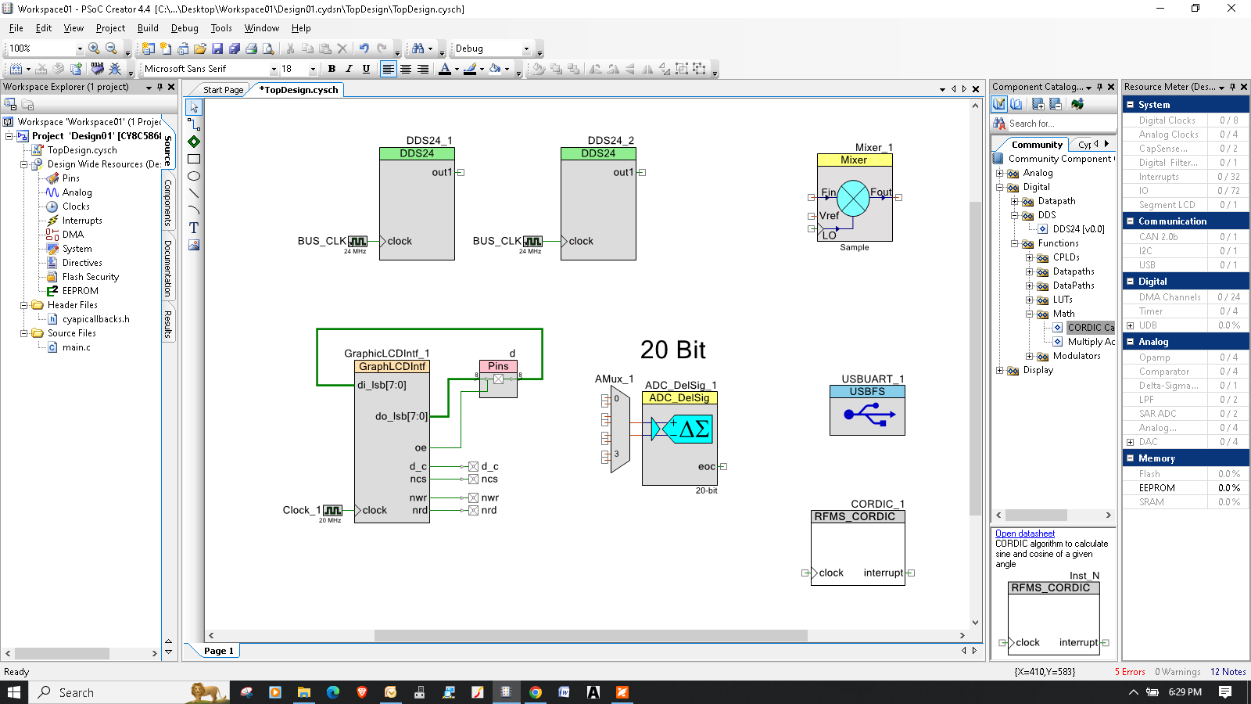Toggle Italic text formatting

(349, 69)
